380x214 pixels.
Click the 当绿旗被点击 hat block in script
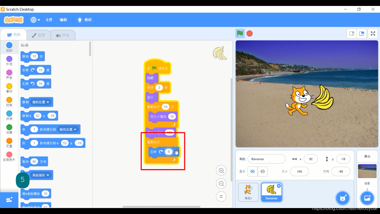(x=157, y=67)
